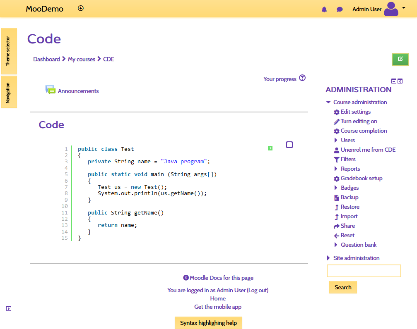The height and width of the screenshot is (329, 417).
Task: Click the green question mark on code block
Action: 270,148
